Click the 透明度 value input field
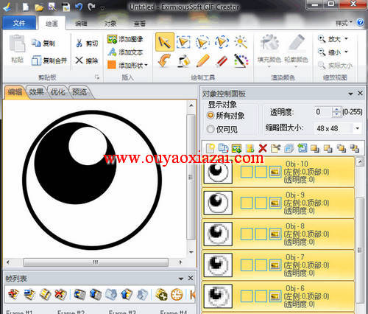Viewport: 368px width, 314px height. 323,112
